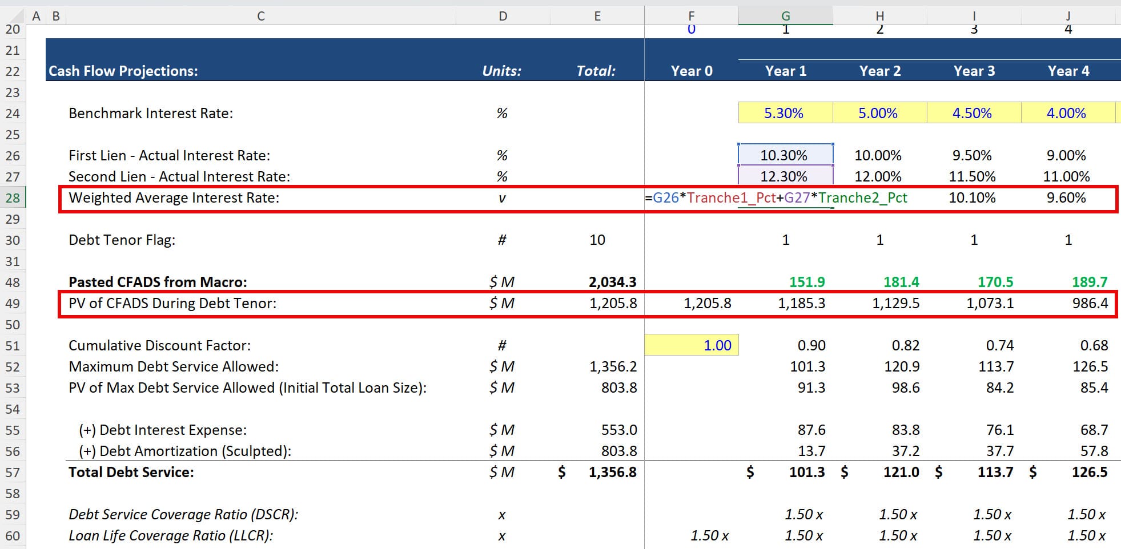This screenshot has height=549, width=1121.
Task: Click the Loan Life Coverage Ratio label
Action: (x=172, y=535)
